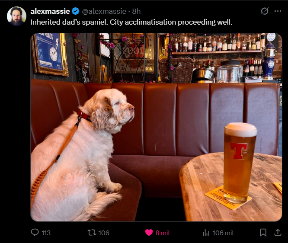Click the share upload arrow icon

click(278, 233)
